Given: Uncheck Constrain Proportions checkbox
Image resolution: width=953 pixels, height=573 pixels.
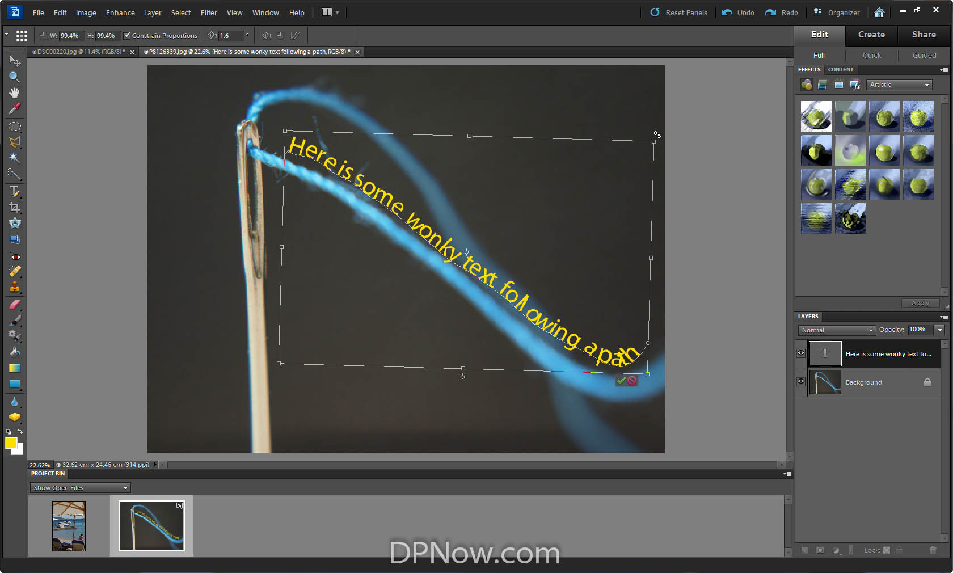Looking at the screenshot, I should point(127,35).
